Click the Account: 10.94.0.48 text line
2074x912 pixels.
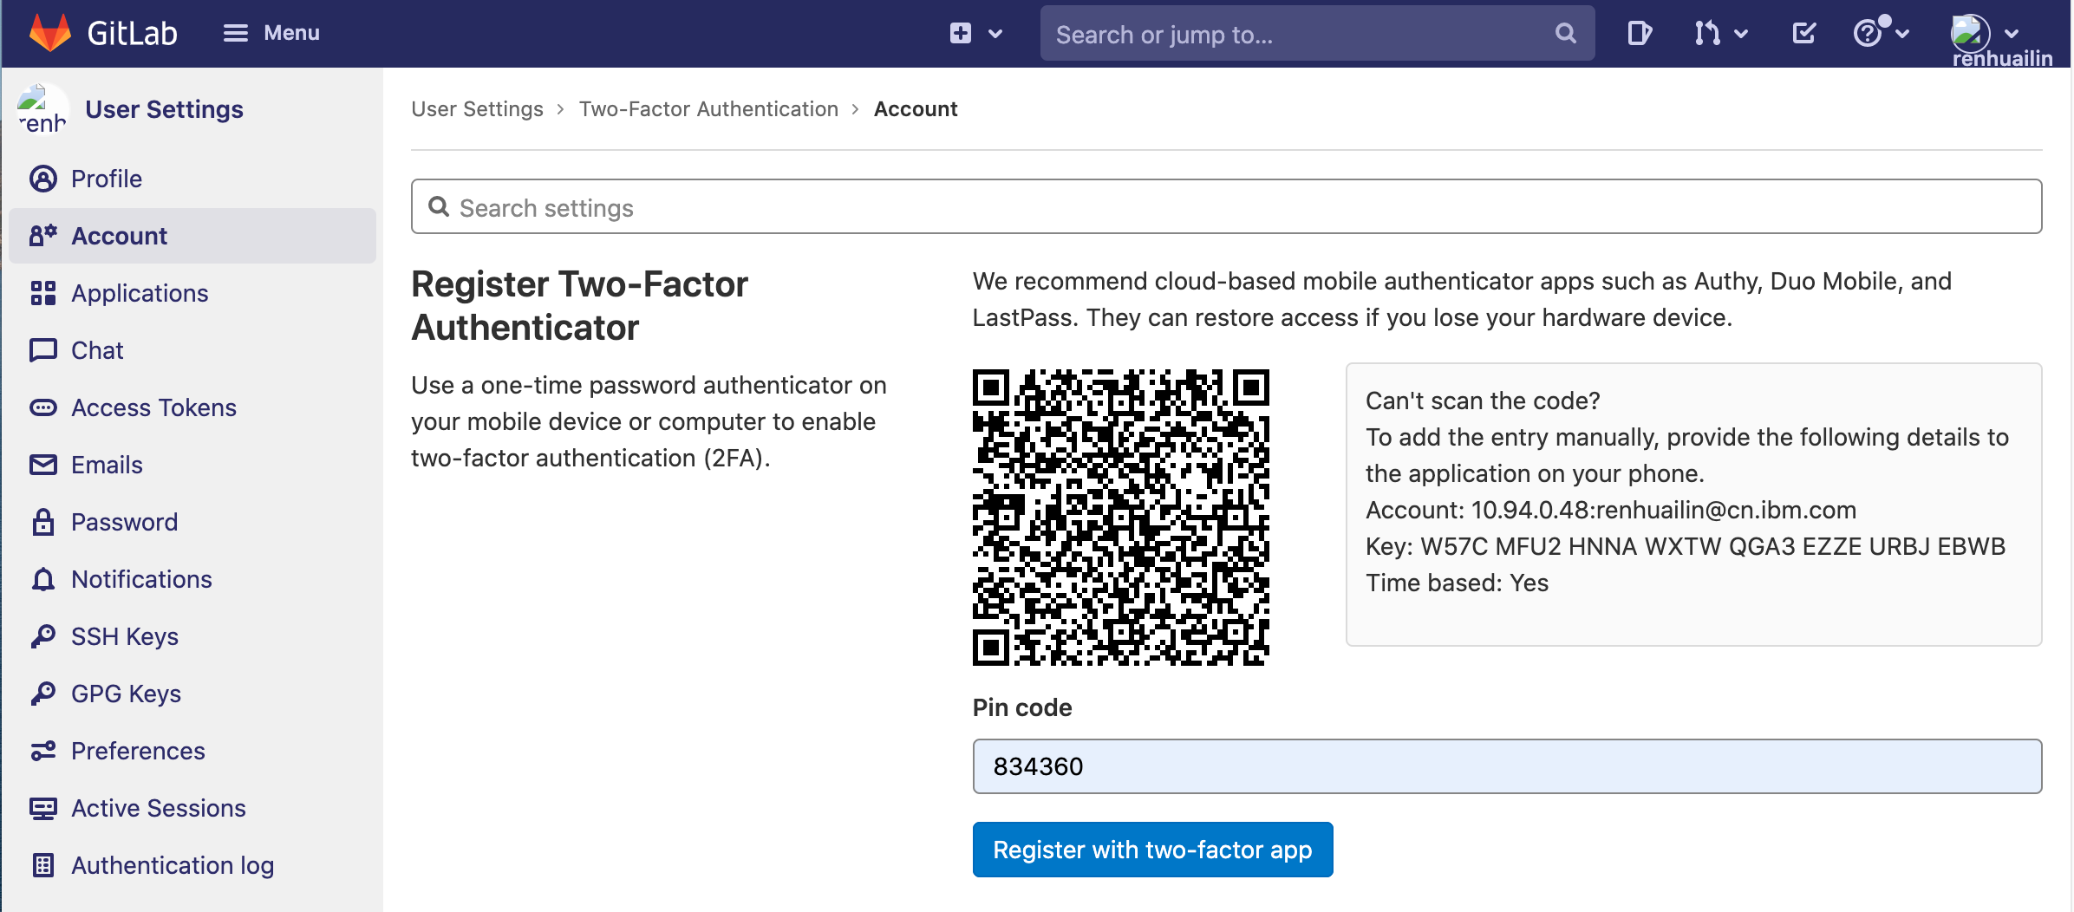[x=1611, y=510]
